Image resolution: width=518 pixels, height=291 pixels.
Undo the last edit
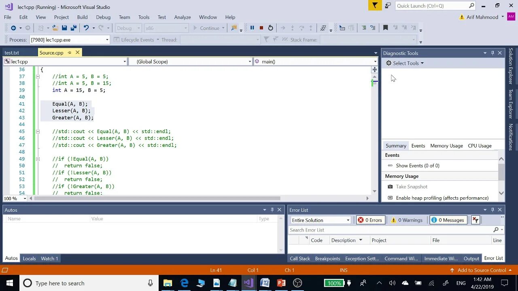point(86,28)
